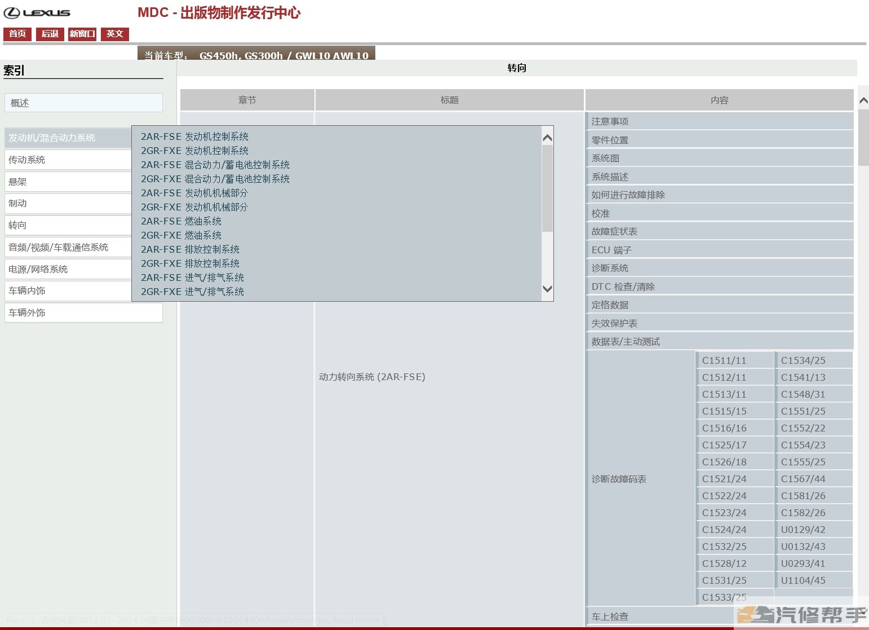Image resolution: width=869 pixels, height=630 pixels.
Task: Click the Lexus logo
Action: coord(37,12)
